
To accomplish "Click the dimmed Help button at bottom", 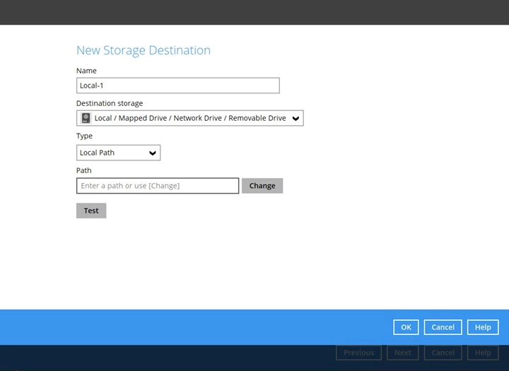I will pos(483,353).
